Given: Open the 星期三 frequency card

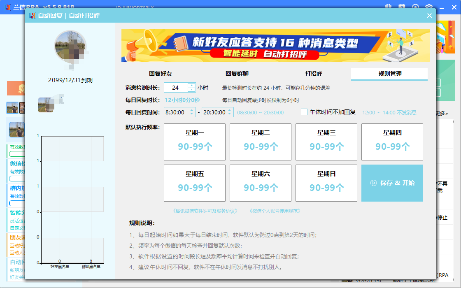Looking at the screenshot, I should [326, 142].
